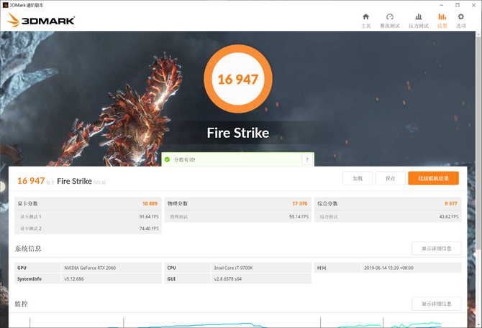Click the combined score 9 377
The width and height of the screenshot is (482, 328).
point(451,204)
